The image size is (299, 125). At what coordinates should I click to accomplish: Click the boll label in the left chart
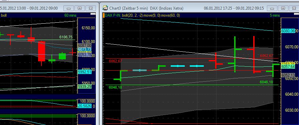tap(4, 15)
